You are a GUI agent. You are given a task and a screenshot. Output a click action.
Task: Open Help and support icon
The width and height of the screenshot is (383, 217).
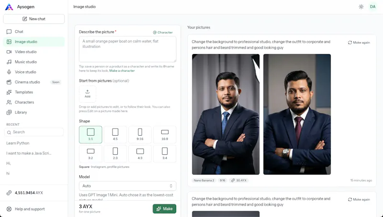tap(9, 209)
